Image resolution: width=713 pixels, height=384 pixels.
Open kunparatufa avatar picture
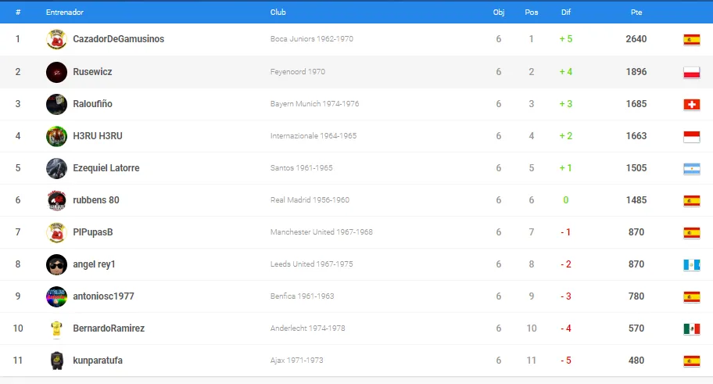click(x=56, y=361)
